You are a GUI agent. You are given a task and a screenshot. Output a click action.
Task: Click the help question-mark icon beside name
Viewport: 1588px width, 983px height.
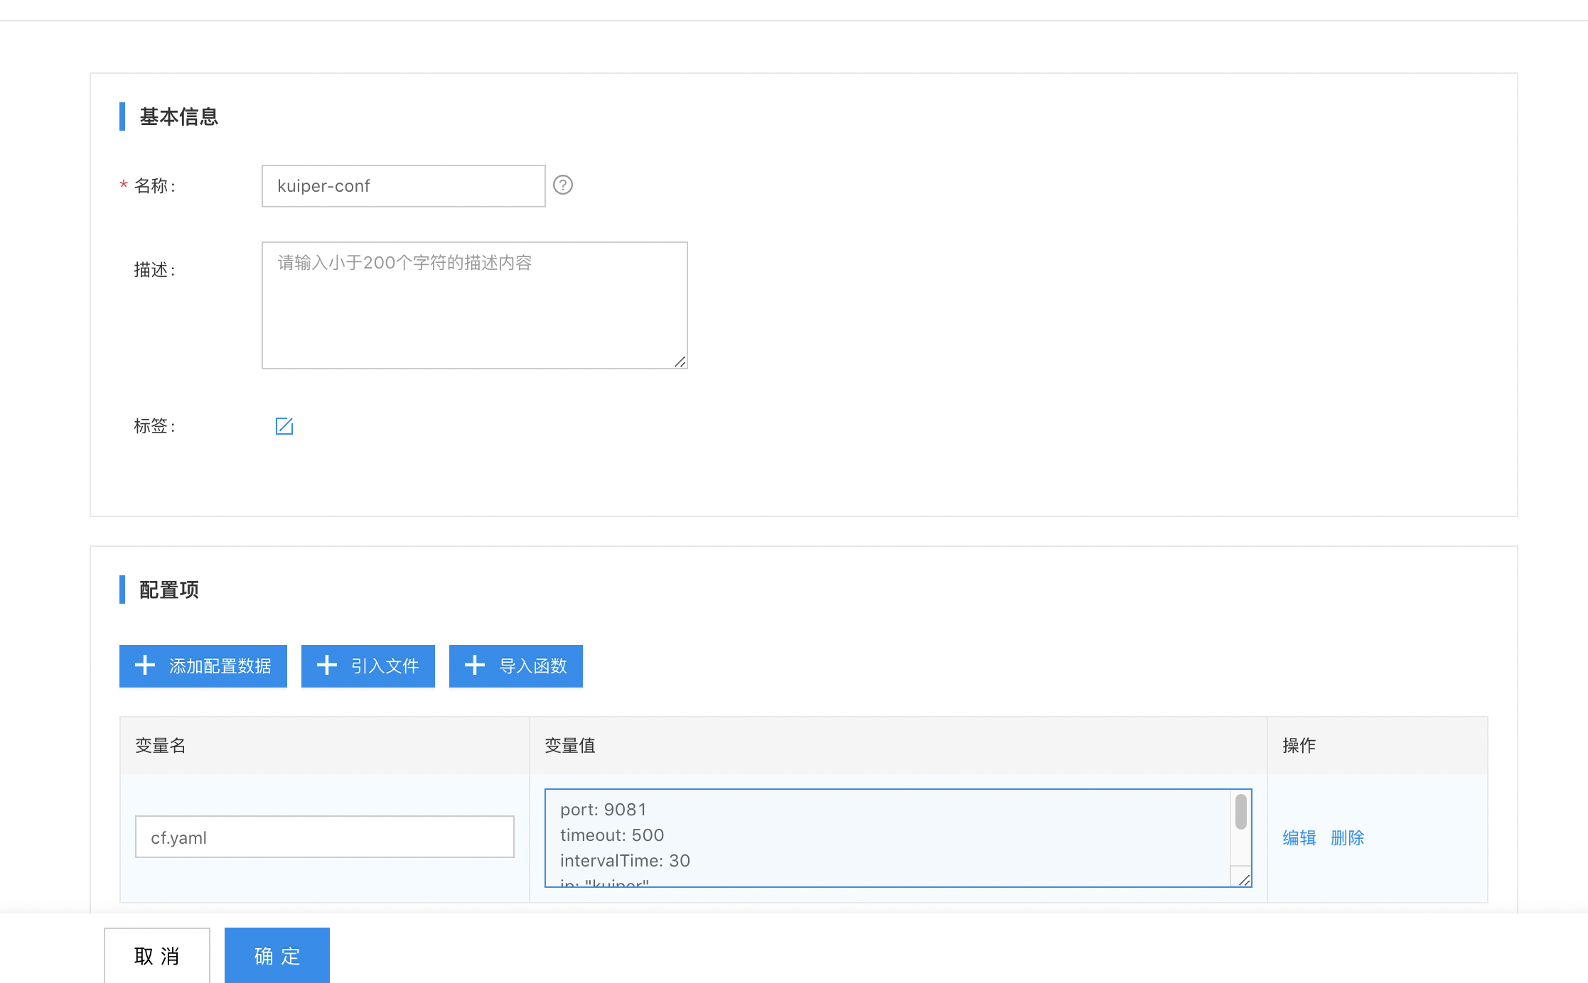tap(563, 185)
